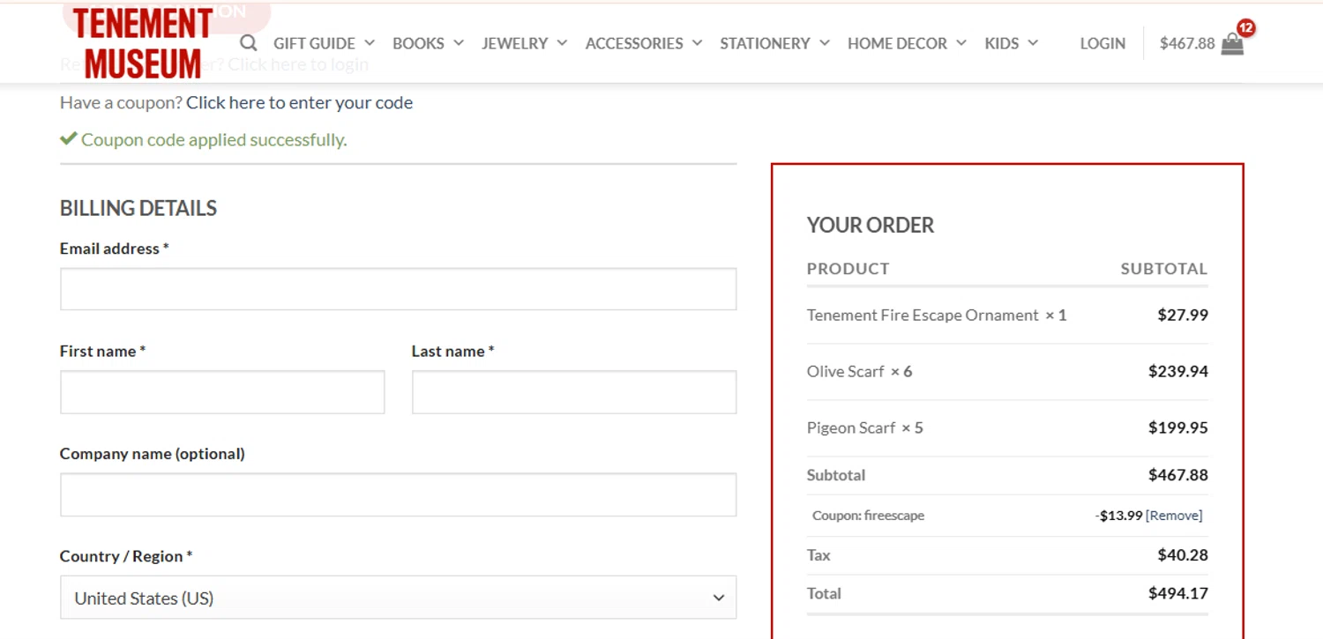This screenshot has height=639, width=1323.
Task: Click the order Subtotal $467.88 value
Action: [1177, 475]
